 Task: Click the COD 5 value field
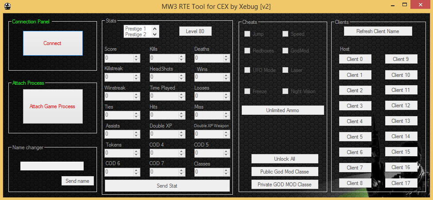point(209,153)
